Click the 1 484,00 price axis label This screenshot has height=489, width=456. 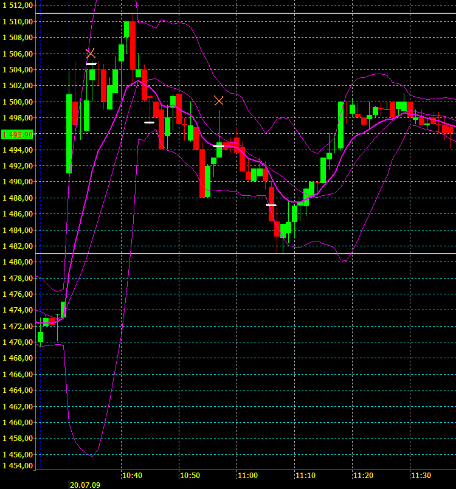pos(18,230)
